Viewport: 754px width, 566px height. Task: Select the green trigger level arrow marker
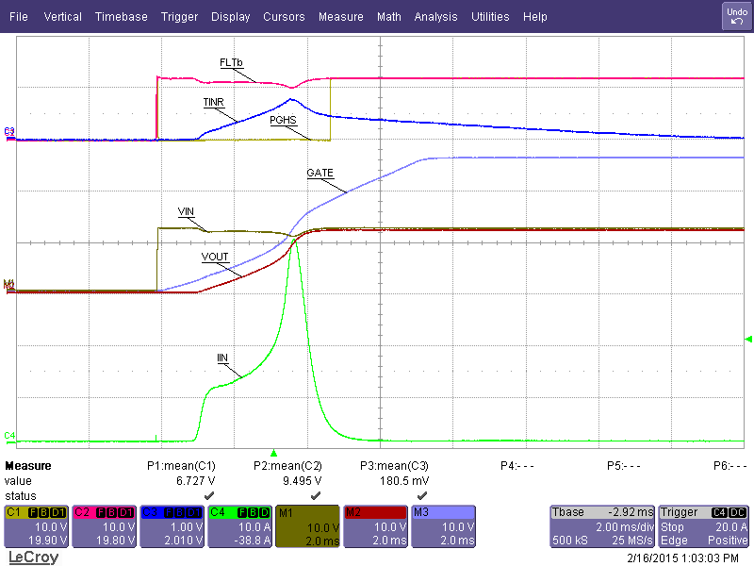(x=748, y=339)
